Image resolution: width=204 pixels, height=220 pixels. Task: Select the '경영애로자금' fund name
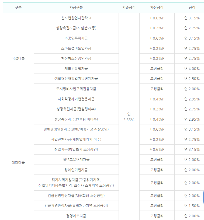(x=76, y=216)
